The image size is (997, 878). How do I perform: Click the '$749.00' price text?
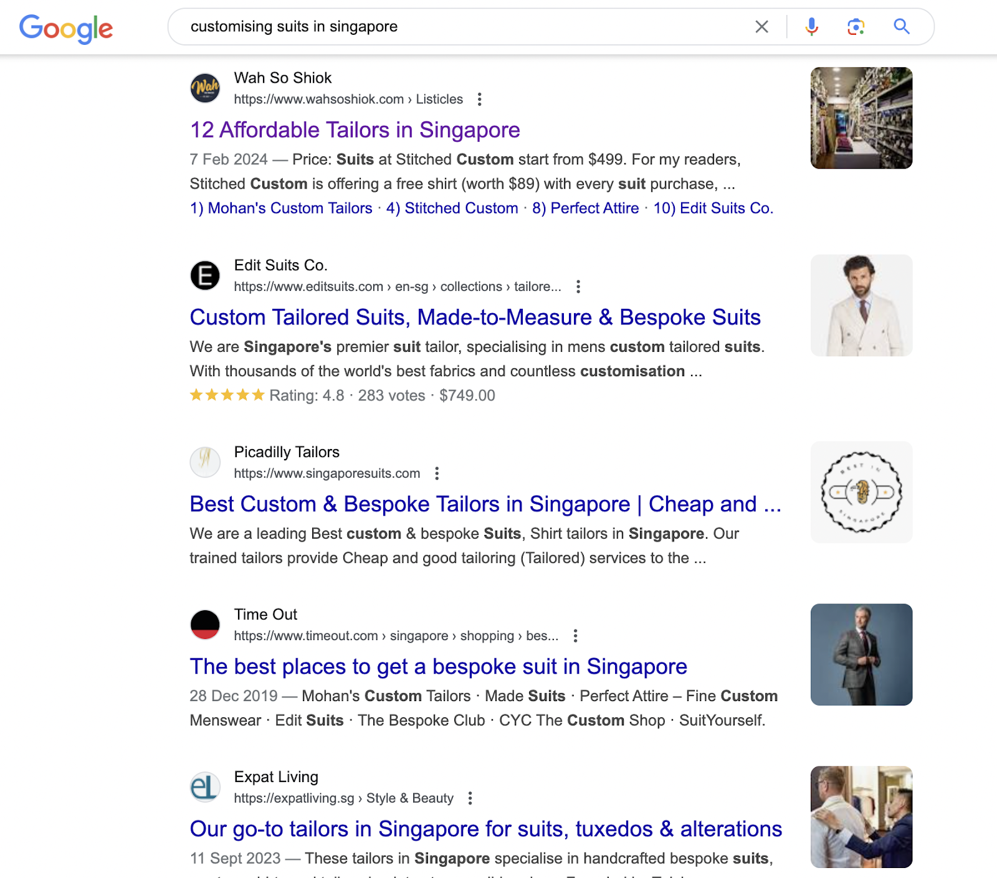coord(467,395)
